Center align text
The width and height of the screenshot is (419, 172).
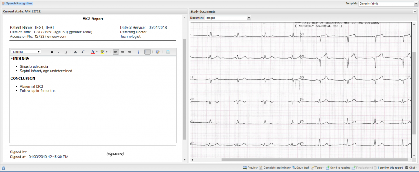(123, 52)
